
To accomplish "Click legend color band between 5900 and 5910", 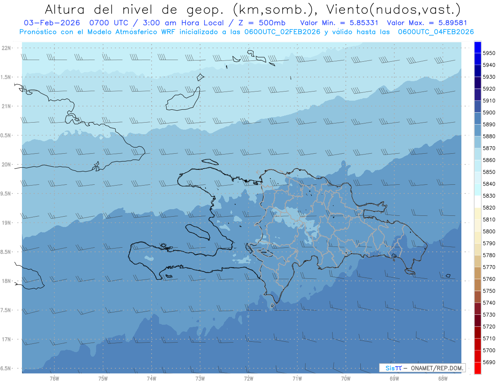I will [x=478, y=106].
